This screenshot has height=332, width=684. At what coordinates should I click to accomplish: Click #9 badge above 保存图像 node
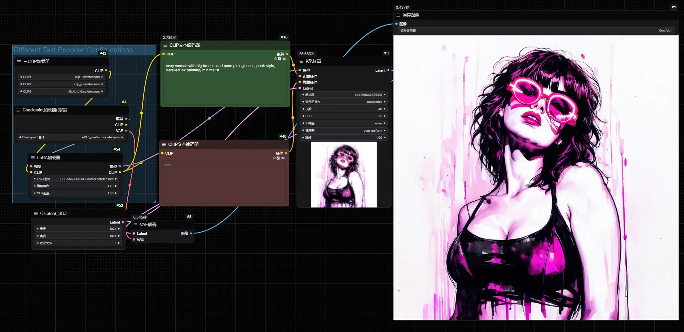[x=674, y=7]
